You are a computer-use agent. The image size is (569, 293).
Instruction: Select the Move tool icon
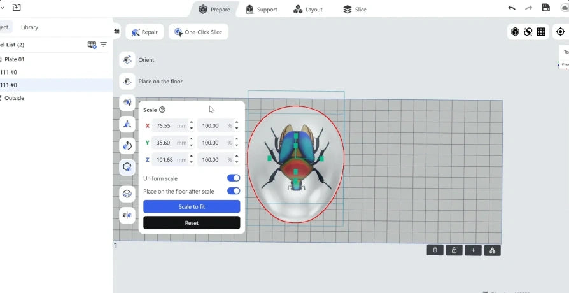click(127, 124)
